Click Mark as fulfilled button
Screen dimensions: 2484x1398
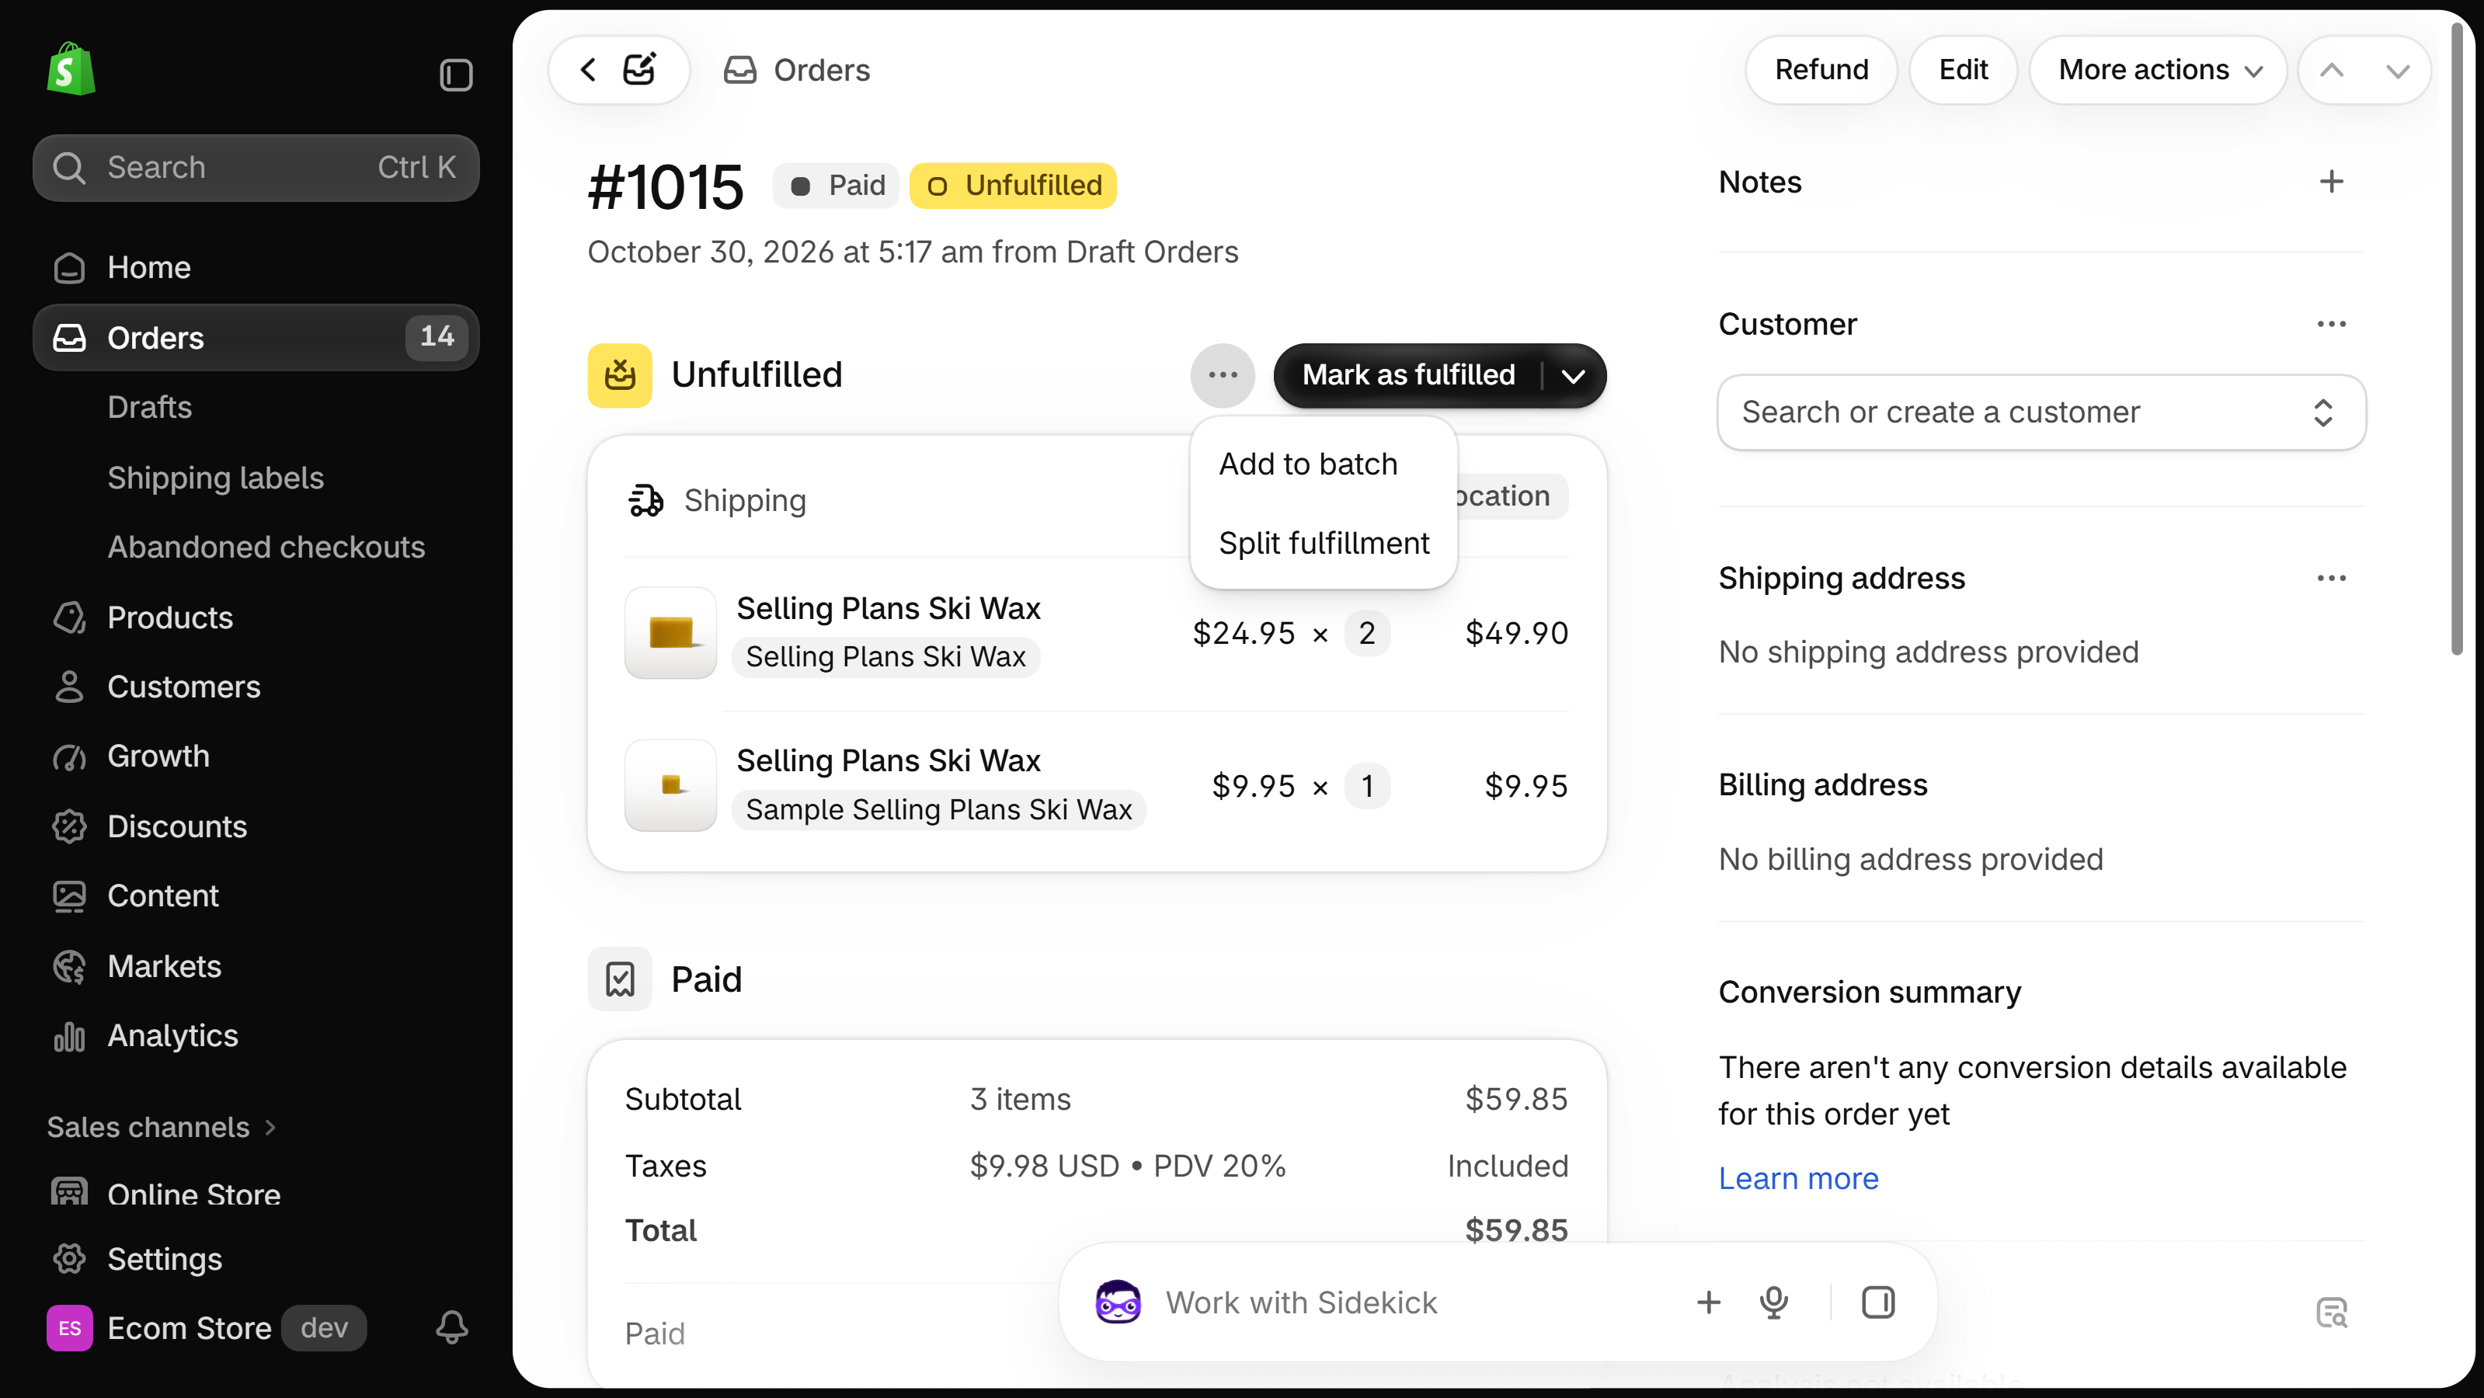pyautogui.click(x=1408, y=375)
